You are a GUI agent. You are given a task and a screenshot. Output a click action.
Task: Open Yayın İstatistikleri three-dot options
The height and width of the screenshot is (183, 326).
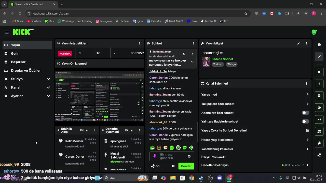139,43
